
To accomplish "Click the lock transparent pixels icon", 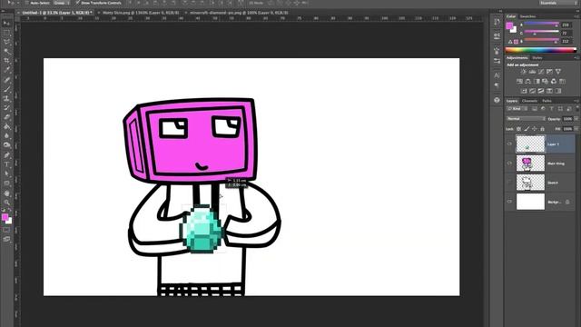I will pyautogui.click(x=518, y=129).
